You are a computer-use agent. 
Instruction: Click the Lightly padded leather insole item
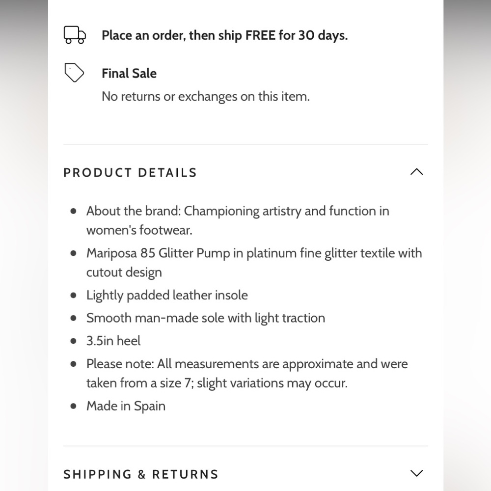point(167,295)
